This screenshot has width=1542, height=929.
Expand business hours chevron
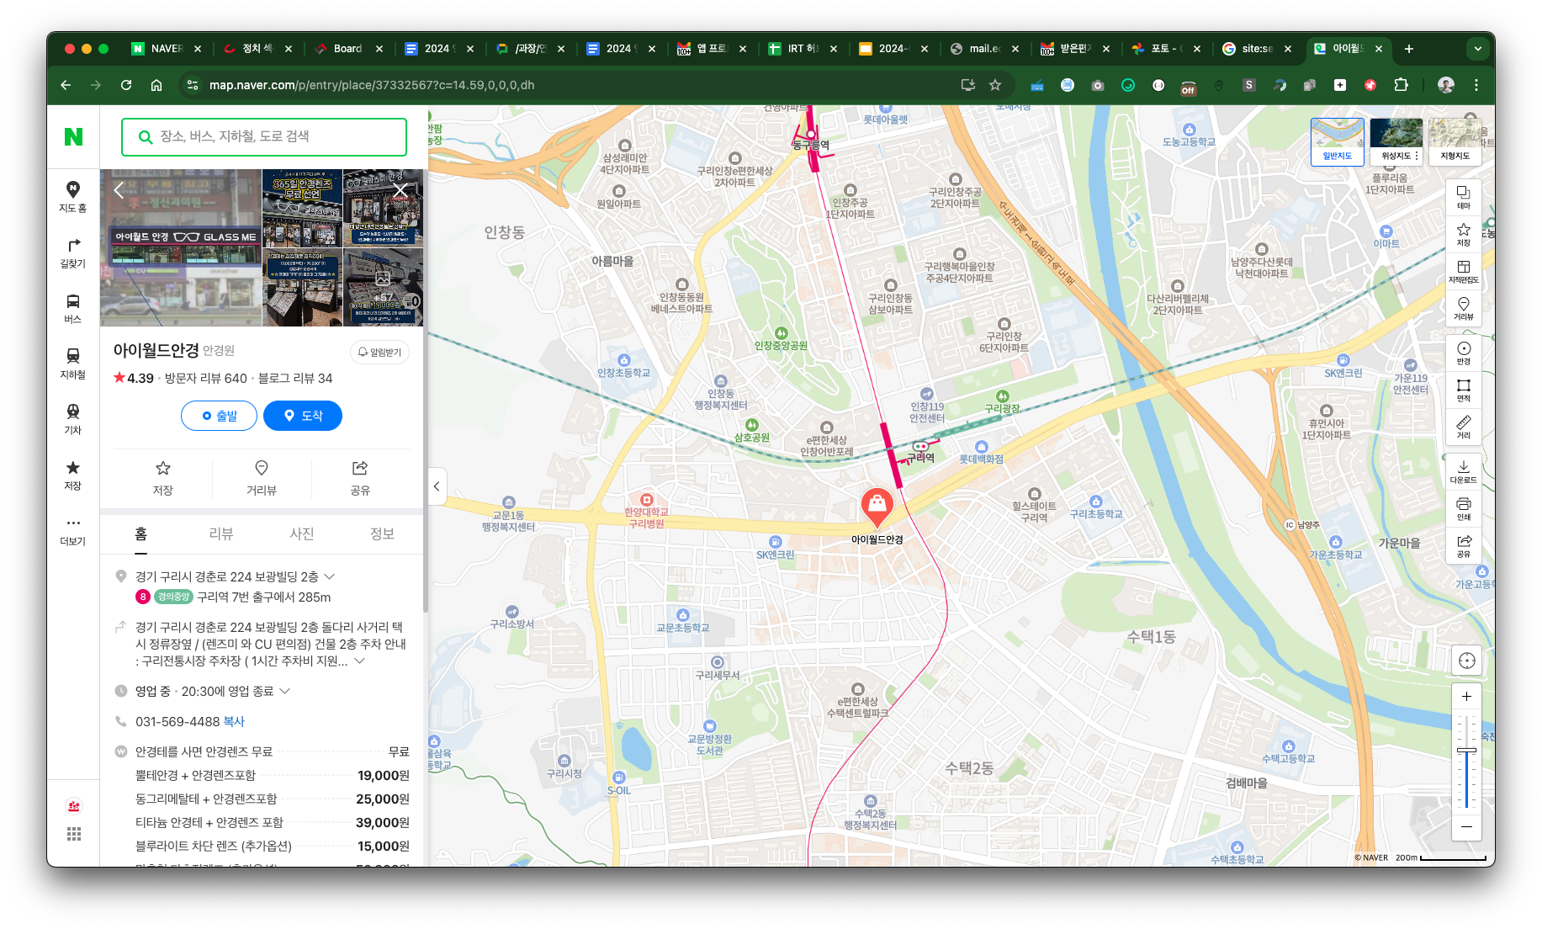(284, 691)
